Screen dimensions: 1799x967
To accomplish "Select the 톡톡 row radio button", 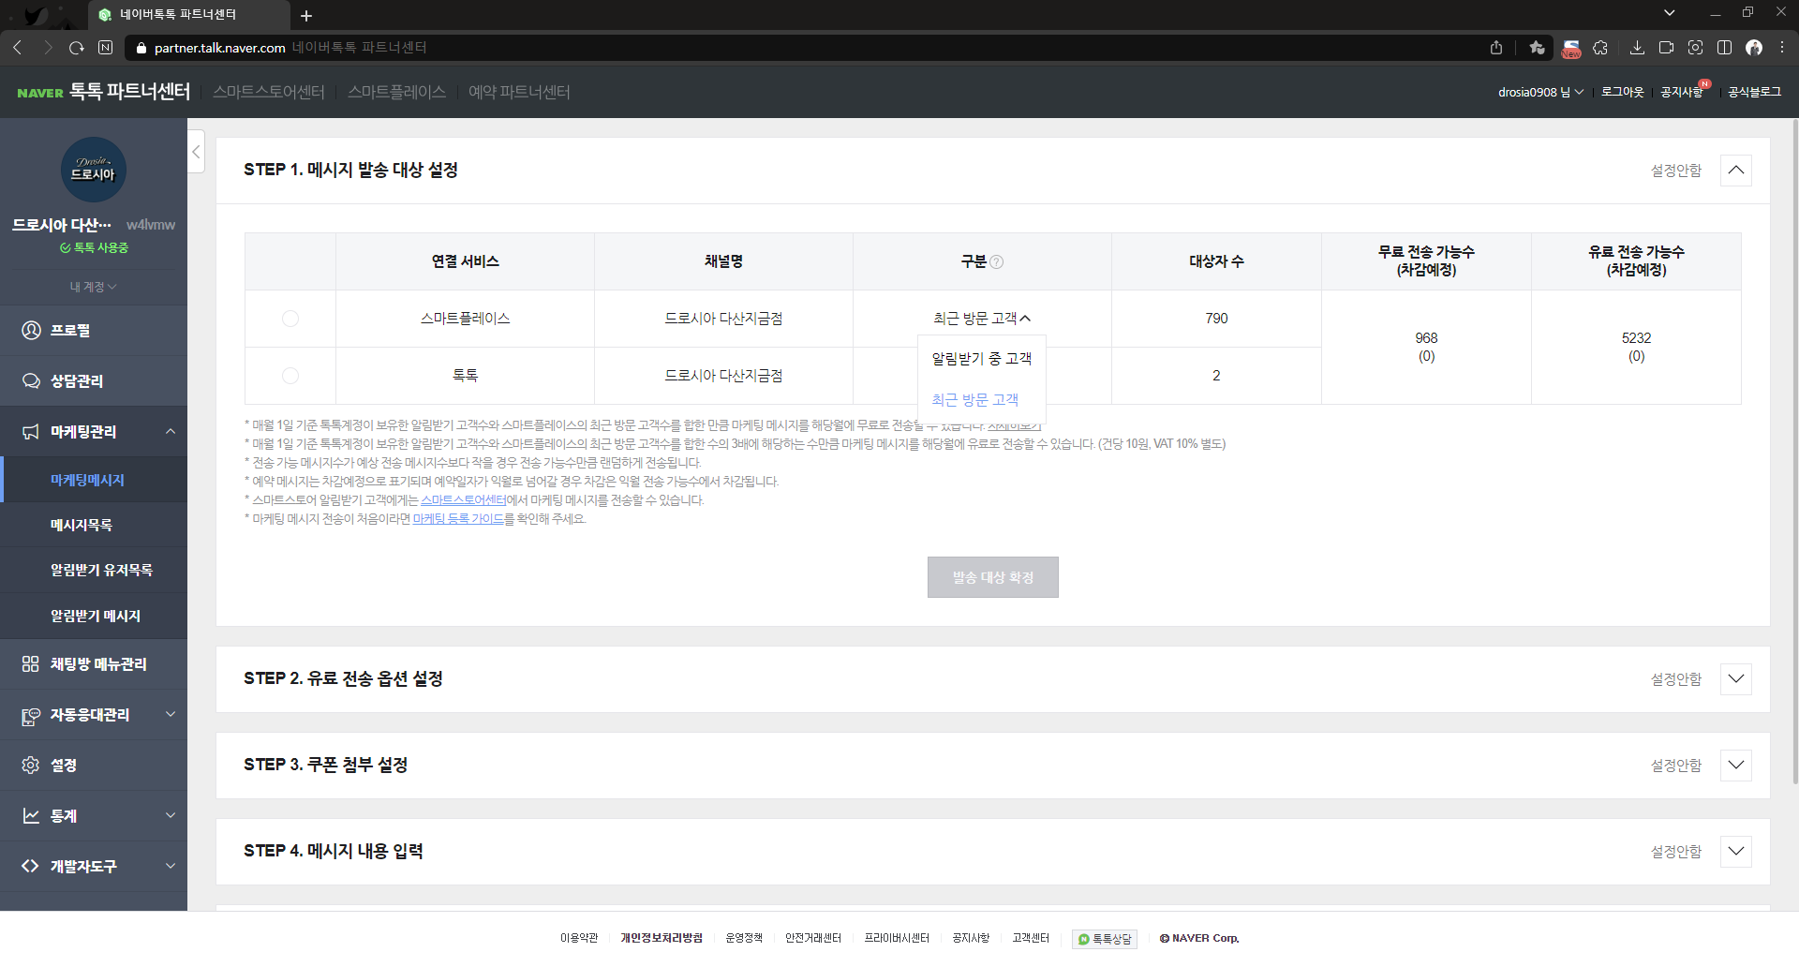I will (290, 376).
